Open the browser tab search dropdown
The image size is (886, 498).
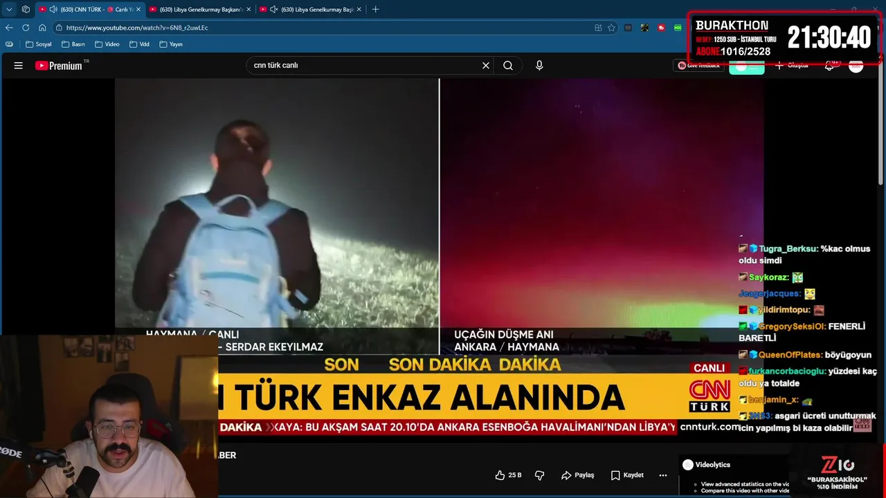click(9, 9)
